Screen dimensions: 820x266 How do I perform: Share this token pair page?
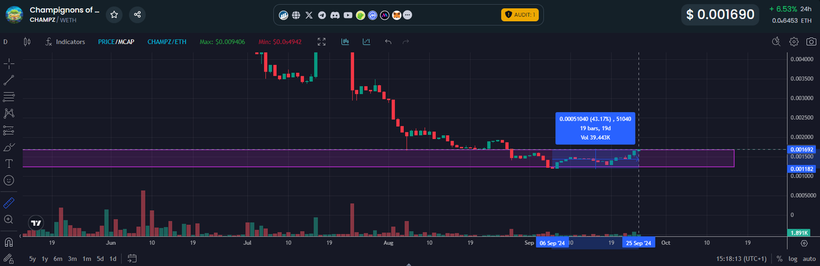pos(137,14)
